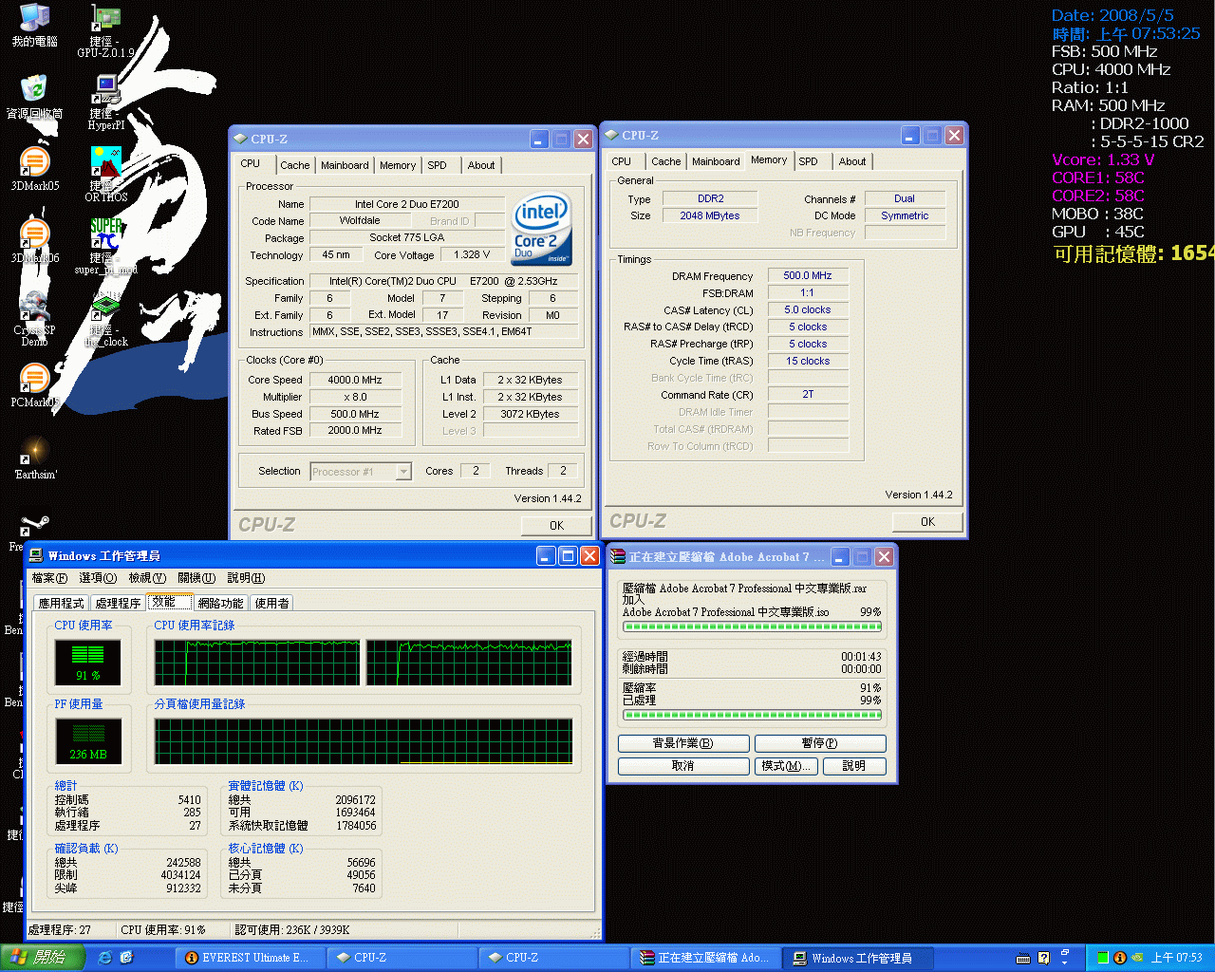The image size is (1215, 972).
Task: Launch the super_pi_mod shortcut
Action: (x=105, y=246)
